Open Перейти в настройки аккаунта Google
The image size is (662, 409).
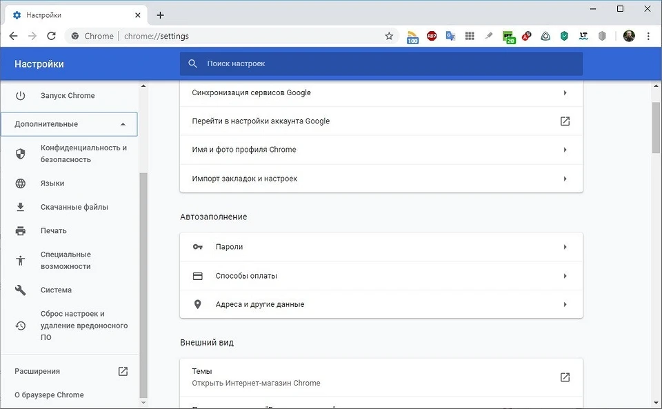[x=381, y=121]
